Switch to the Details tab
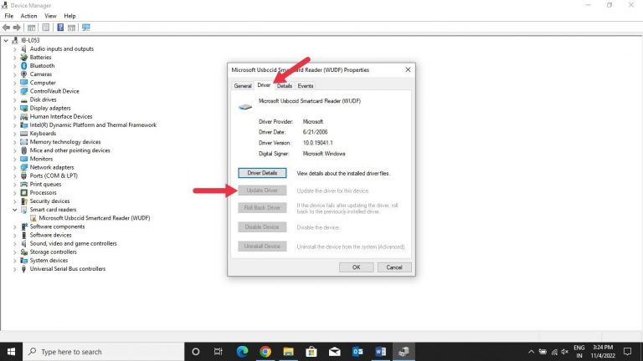 click(285, 85)
